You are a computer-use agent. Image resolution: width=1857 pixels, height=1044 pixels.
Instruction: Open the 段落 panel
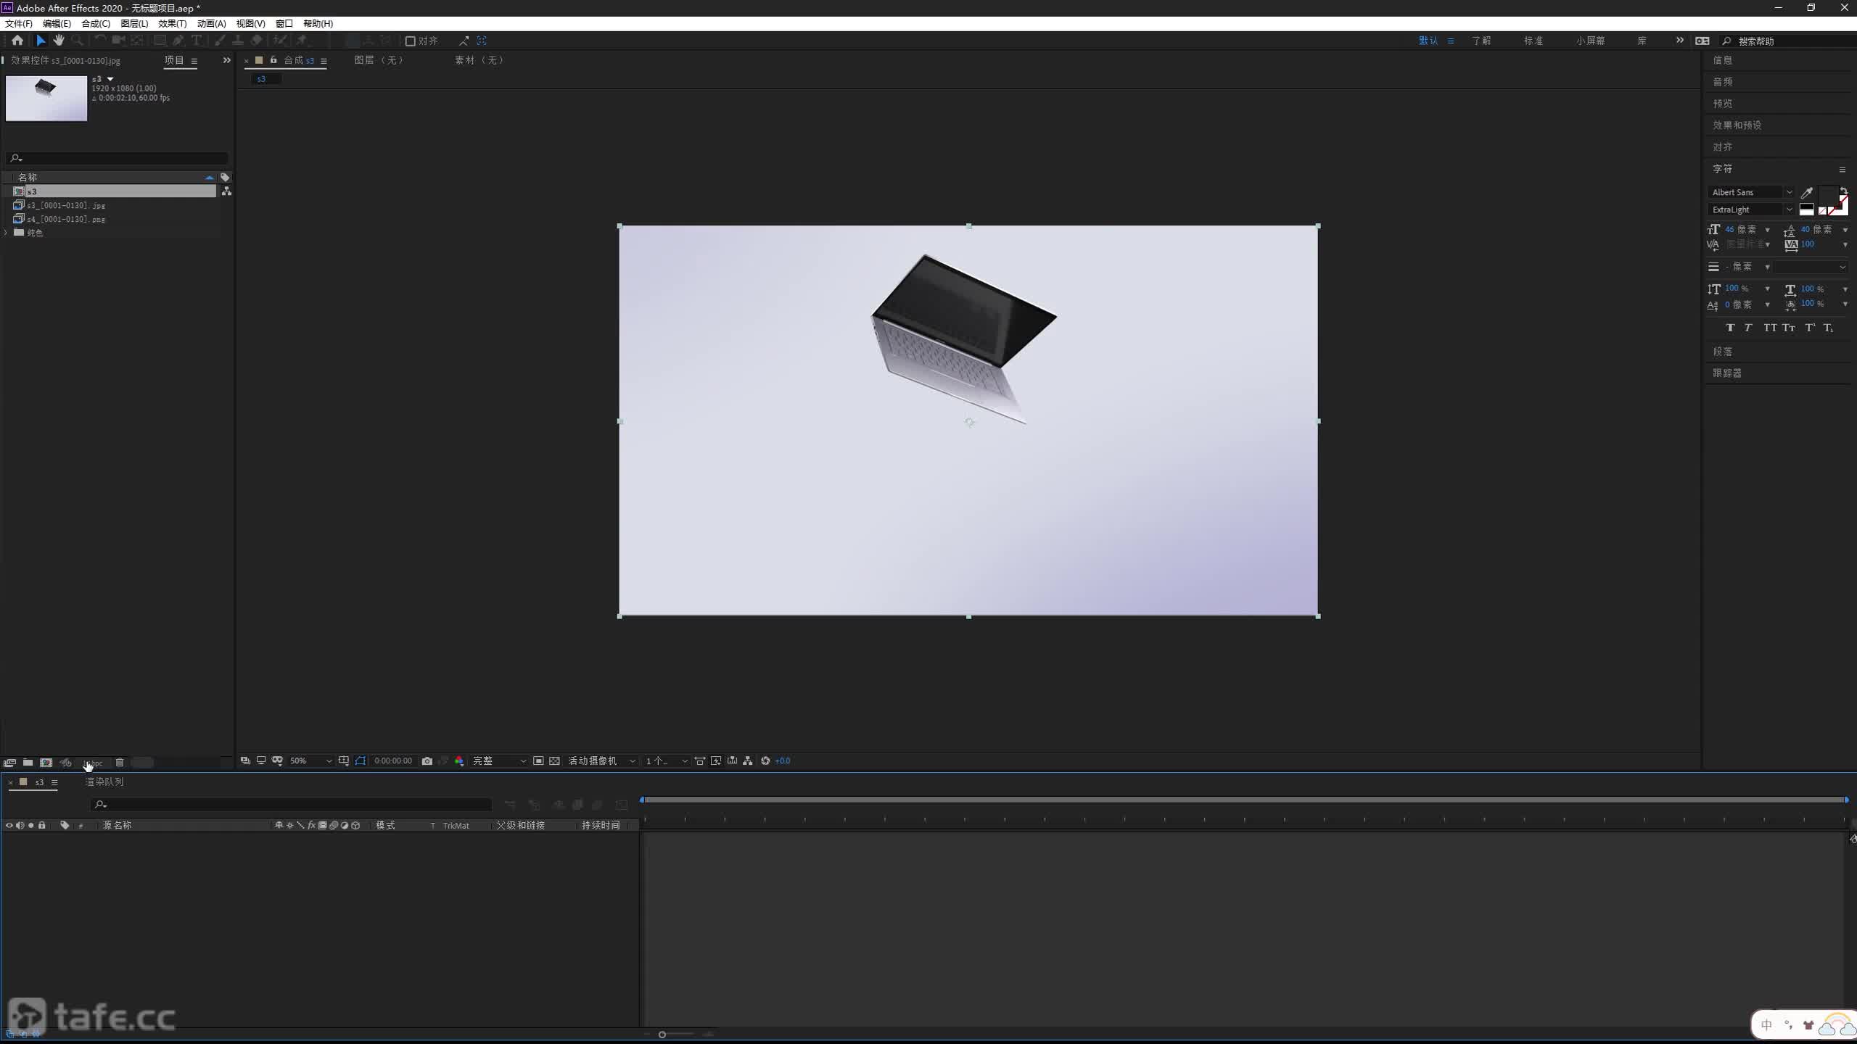[1723, 352]
